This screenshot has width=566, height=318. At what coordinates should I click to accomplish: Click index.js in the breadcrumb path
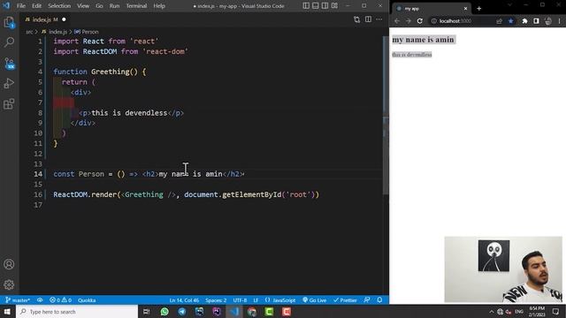click(57, 32)
